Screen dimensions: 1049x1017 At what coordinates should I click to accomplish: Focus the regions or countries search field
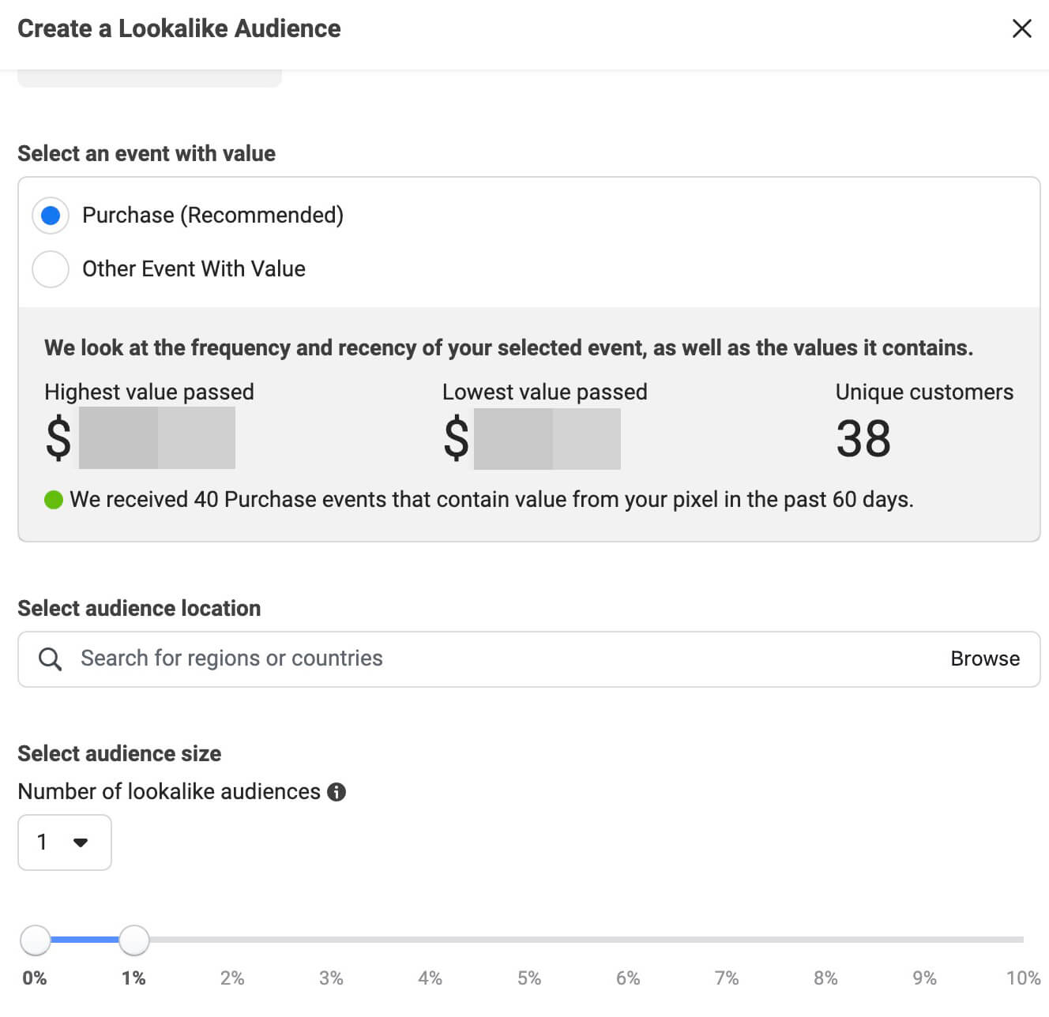474,659
